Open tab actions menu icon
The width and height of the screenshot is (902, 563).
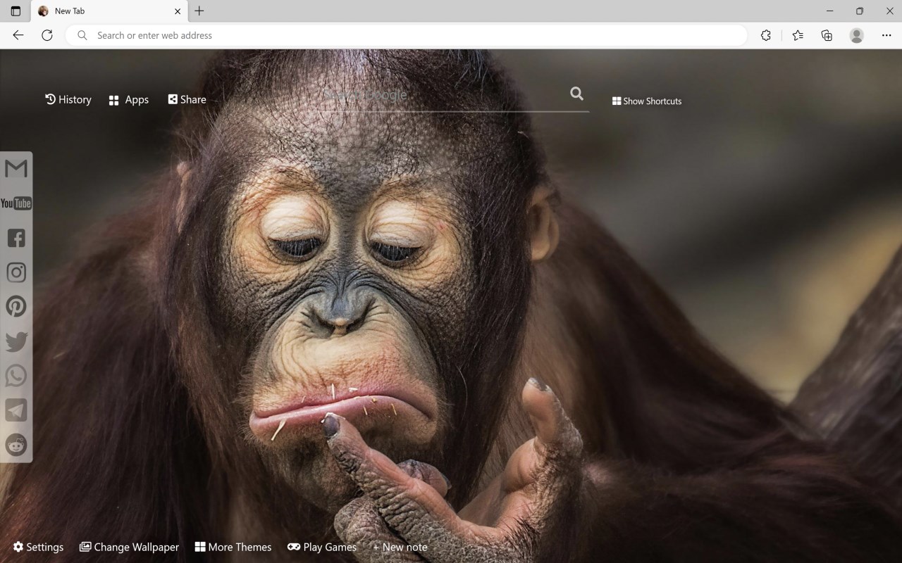pyautogui.click(x=16, y=11)
